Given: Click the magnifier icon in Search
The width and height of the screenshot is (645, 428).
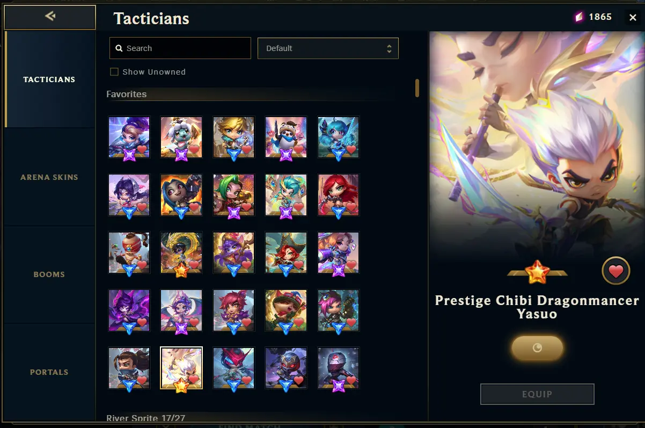Looking at the screenshot, I should (119, 48).
